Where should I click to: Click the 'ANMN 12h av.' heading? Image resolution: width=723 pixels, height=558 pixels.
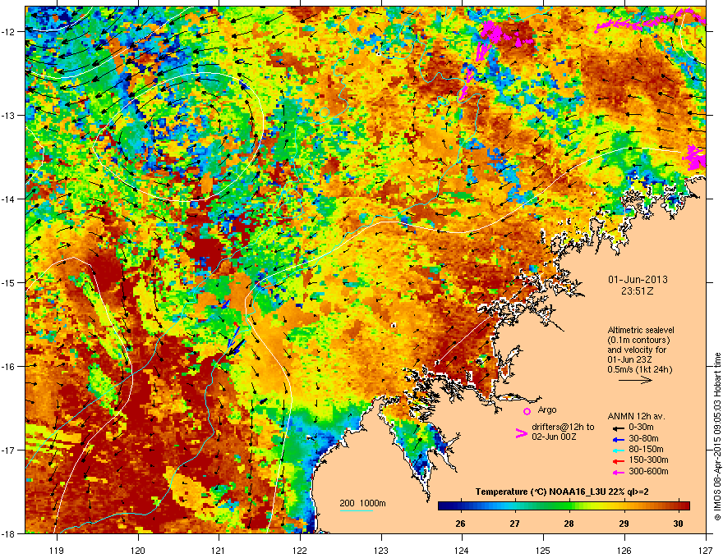point(636,417)
